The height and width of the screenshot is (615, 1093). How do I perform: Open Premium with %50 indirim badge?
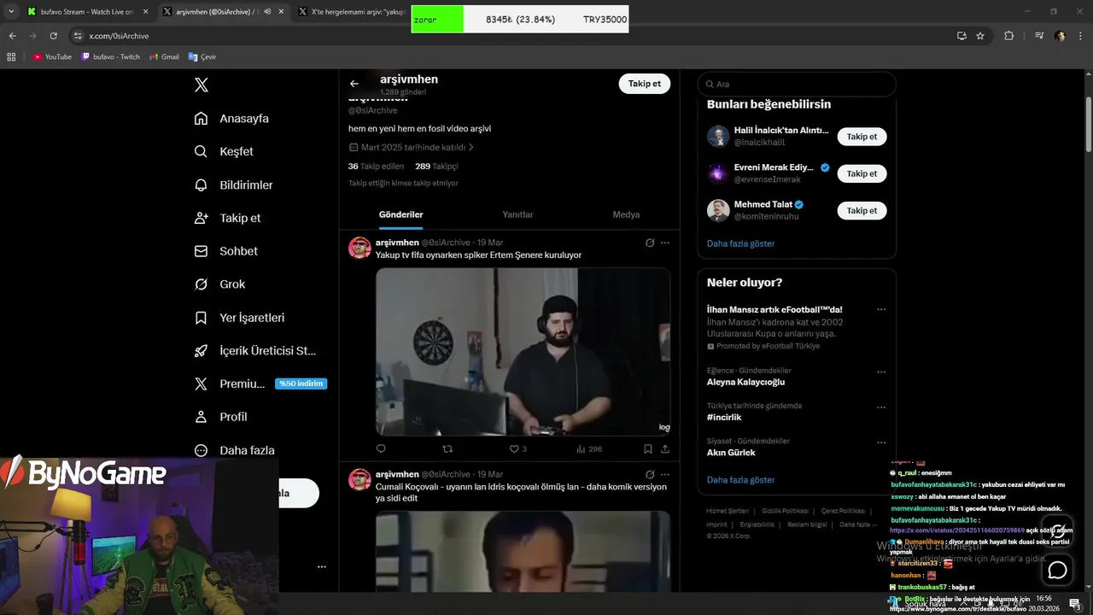260,384
